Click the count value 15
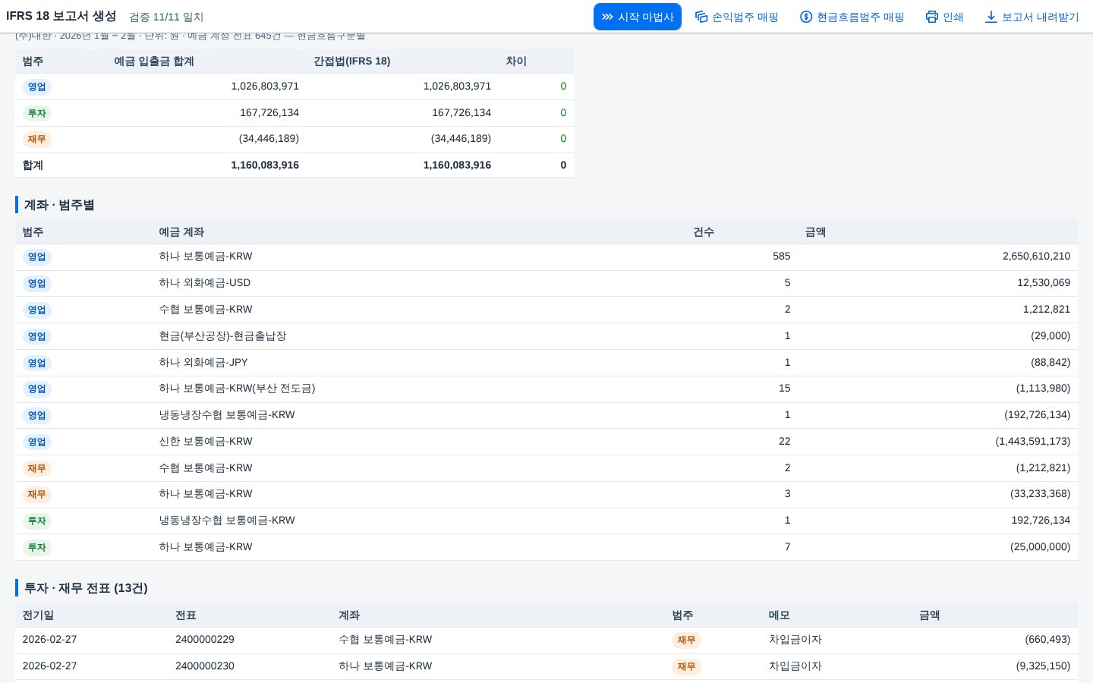Viewport: 1093px width, 683px height. tap(785, 389)
